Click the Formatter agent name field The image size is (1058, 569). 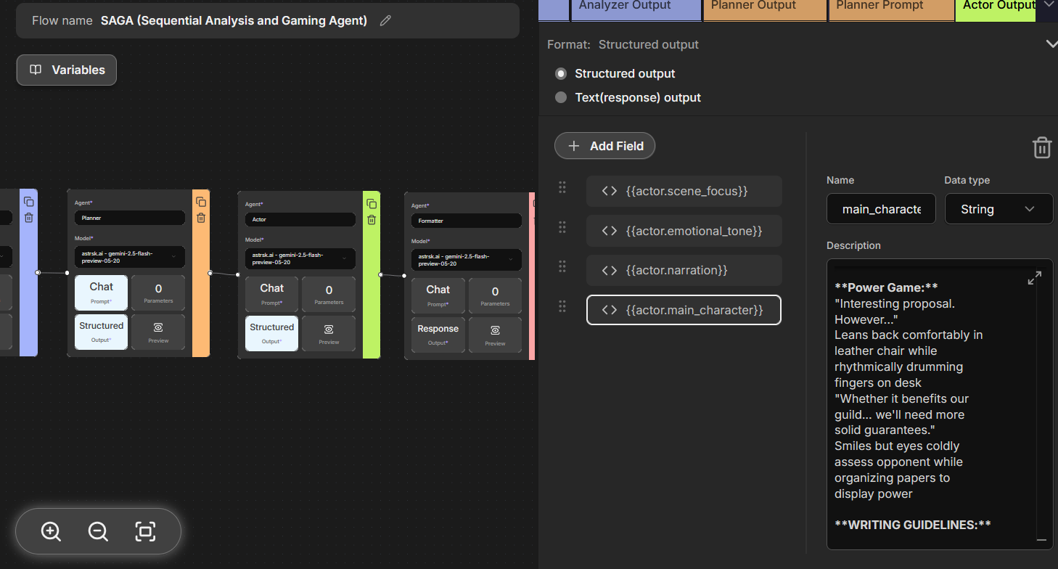[467, 220]
